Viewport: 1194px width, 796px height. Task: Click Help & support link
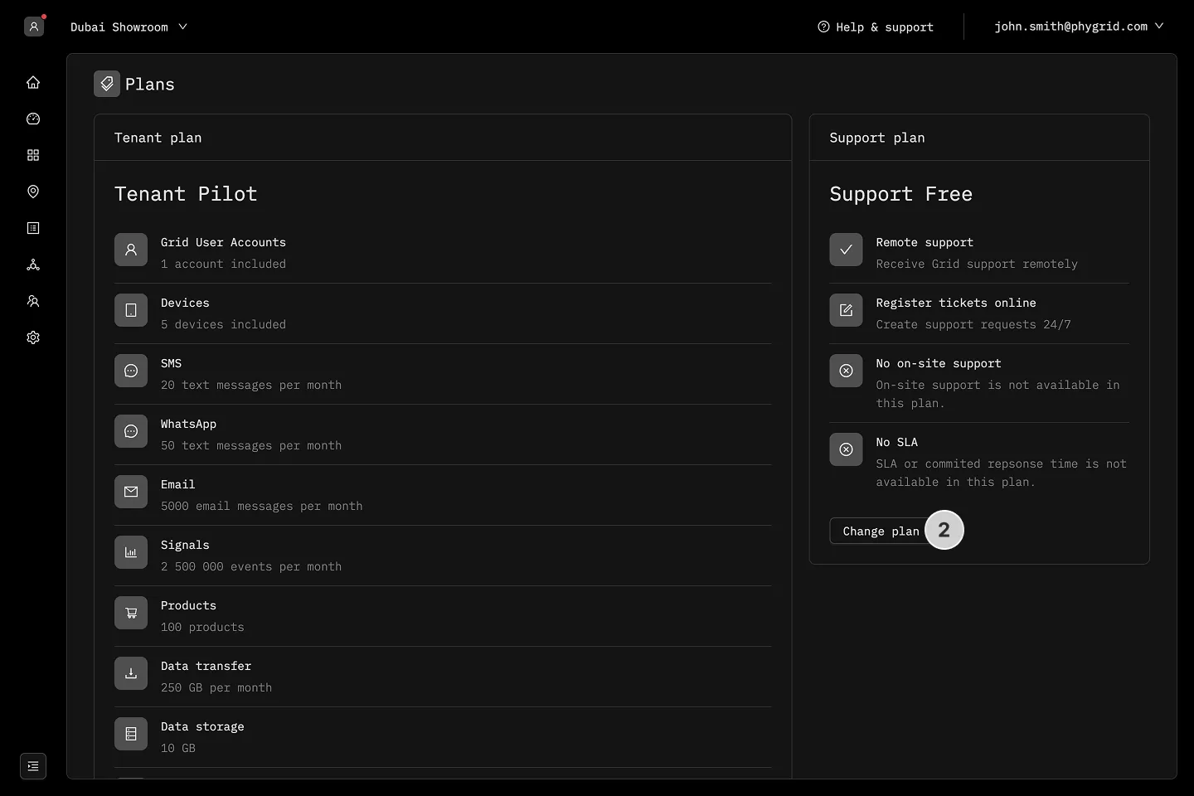point(876,27)
